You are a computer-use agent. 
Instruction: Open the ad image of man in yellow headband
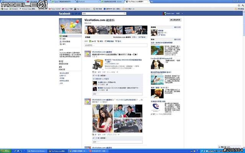[x=157, y=94]
